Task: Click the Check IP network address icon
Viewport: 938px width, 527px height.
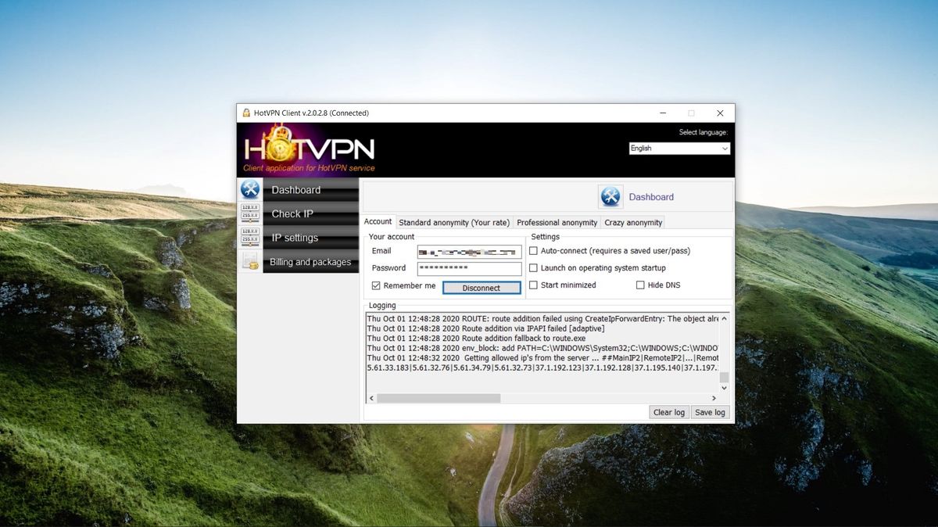Action: coord(249,212)
